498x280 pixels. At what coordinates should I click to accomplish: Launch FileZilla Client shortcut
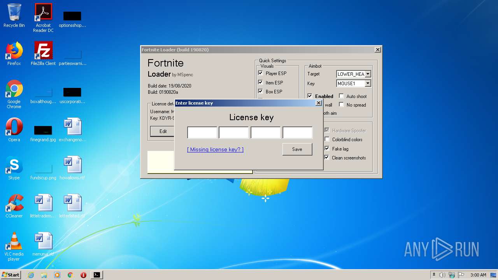coord(43,54)
